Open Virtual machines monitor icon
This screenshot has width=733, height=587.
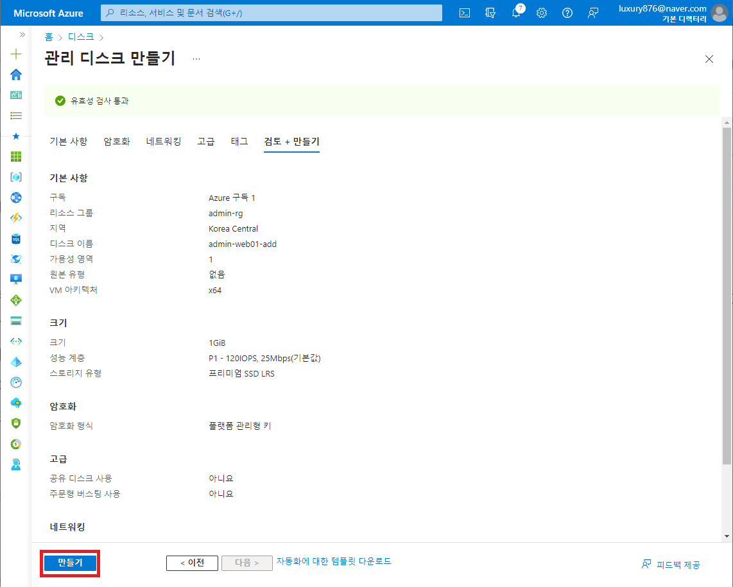coord(16,280)
